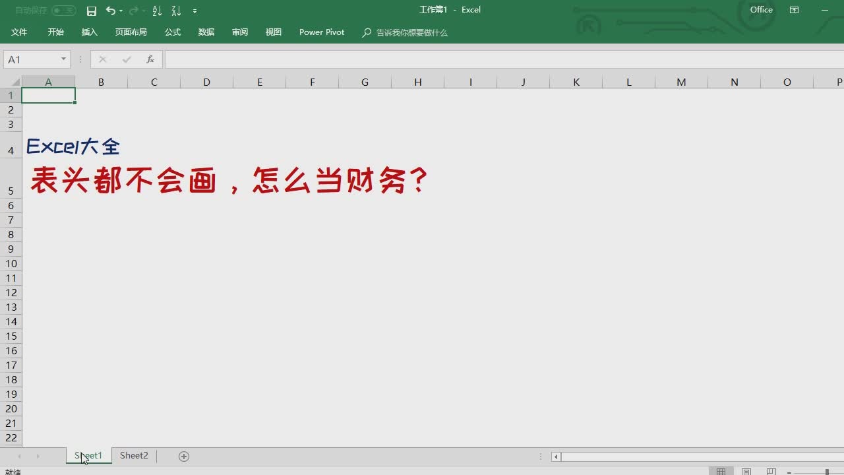Switch to the 页面布局 ribbon tab
Viewport: 844px width, 475px height.
pos(131,32)
